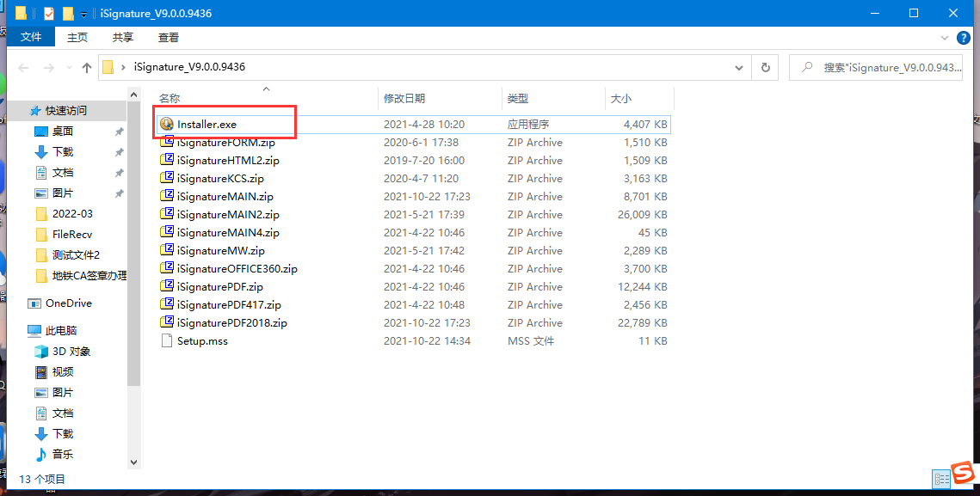This screenshot has width=980, height=496.
Task: Refresh the current folder view
Action: point(765,67)
